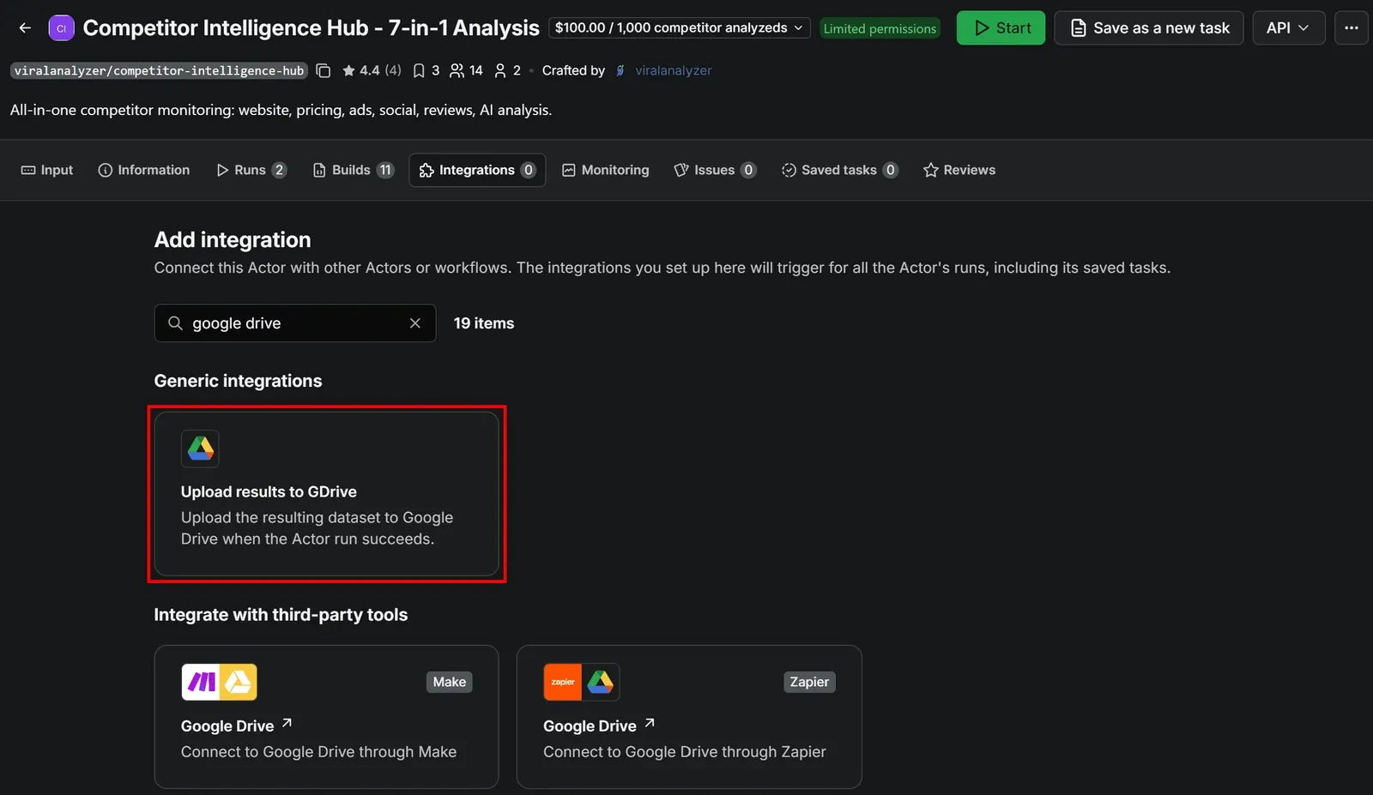Open the Reviews tab
1373x795 pixels.
(959, 170)
